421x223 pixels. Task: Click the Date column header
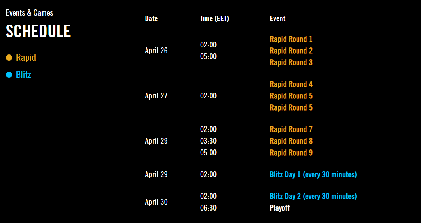[x=151, y=18]
